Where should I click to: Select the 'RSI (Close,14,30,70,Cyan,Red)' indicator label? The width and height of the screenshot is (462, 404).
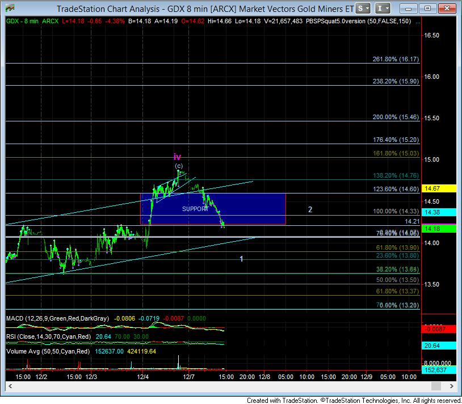[x=49, y=336]
